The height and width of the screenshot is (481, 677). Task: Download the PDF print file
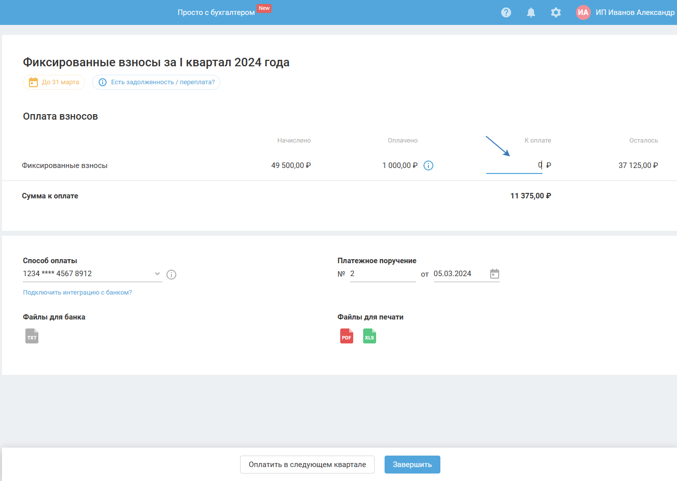click(x=347, y=336)
